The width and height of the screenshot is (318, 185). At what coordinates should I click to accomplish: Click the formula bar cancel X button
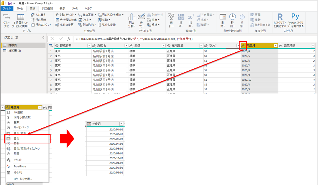[x=52, y=39]
